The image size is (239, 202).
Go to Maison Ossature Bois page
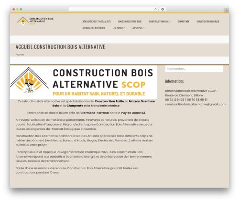click(130, 21)
